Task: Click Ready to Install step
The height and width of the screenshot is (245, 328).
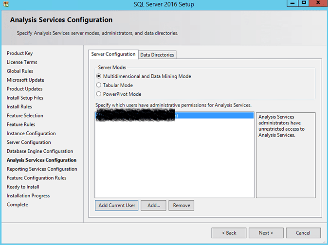Action: point(23,187)
